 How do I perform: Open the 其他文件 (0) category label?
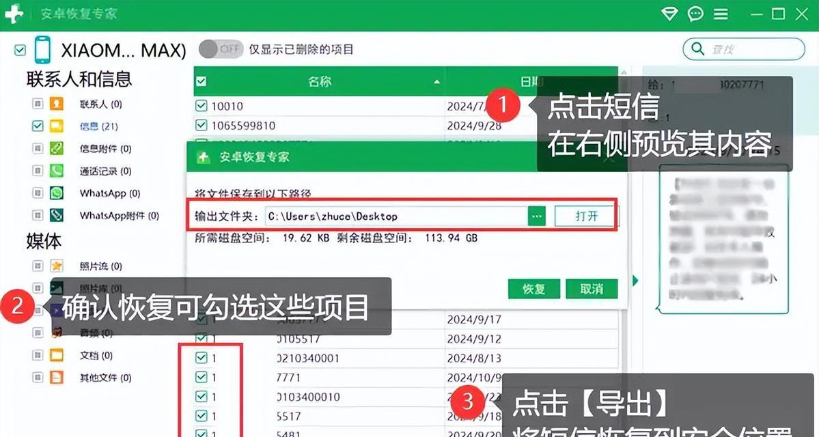(105, 378)
